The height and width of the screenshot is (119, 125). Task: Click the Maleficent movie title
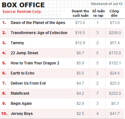tap(20, 93)
